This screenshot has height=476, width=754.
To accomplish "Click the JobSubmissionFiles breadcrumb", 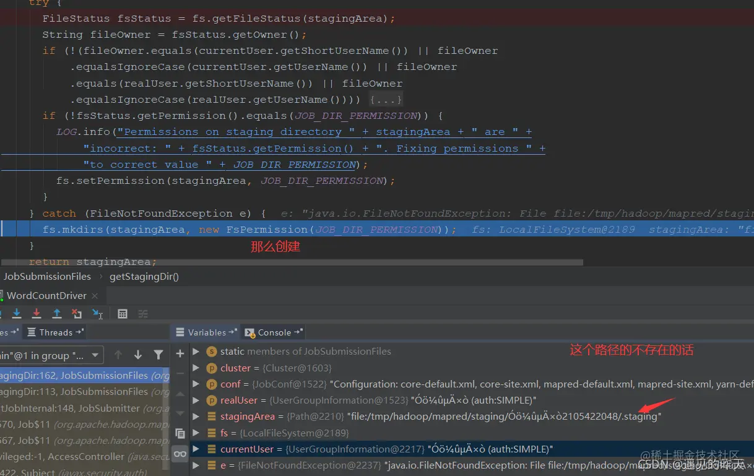I will point(47,277).
